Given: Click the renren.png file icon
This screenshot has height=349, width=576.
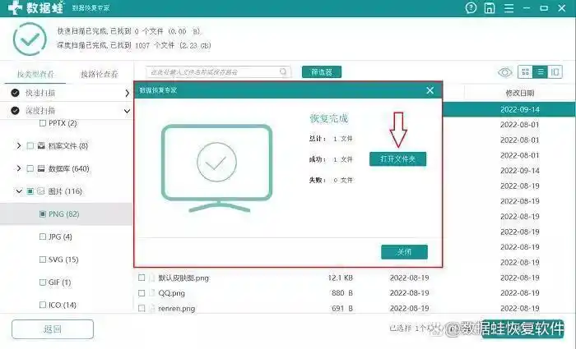Looking at the screenshot, I should 151,308.
